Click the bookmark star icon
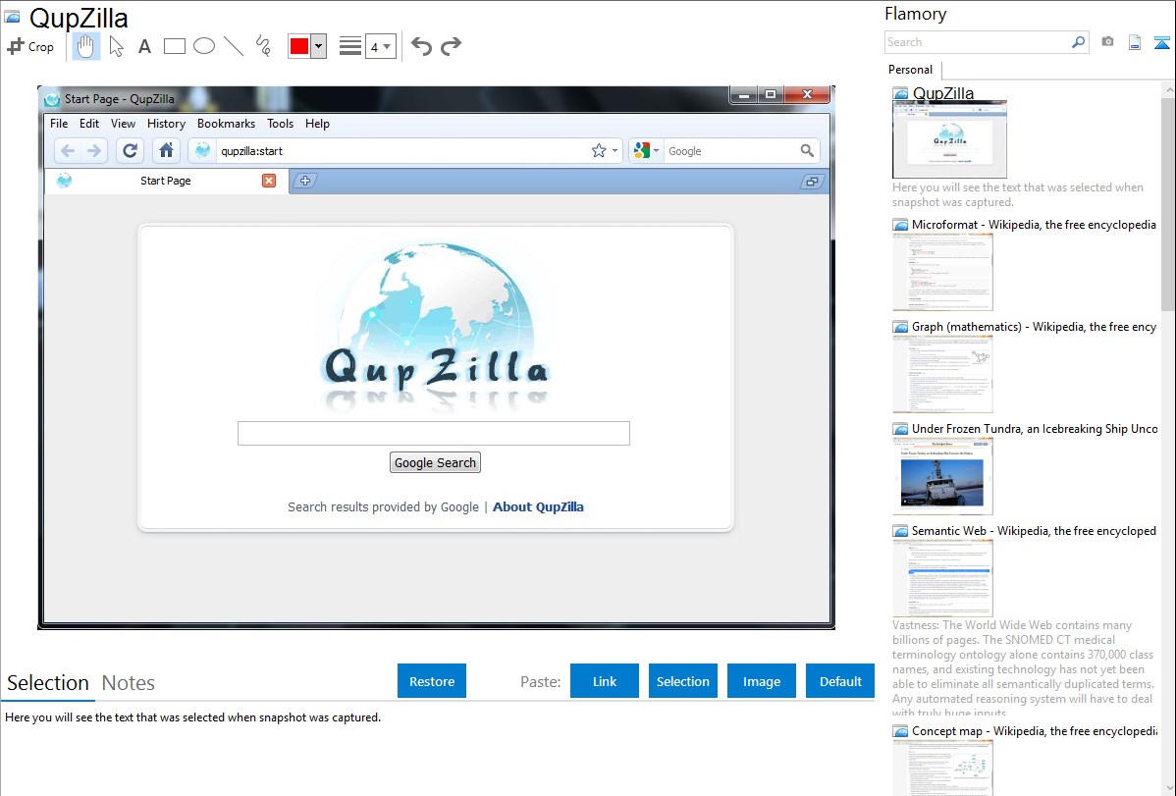This screenshot has width=1176, height=796. (599, 151)
